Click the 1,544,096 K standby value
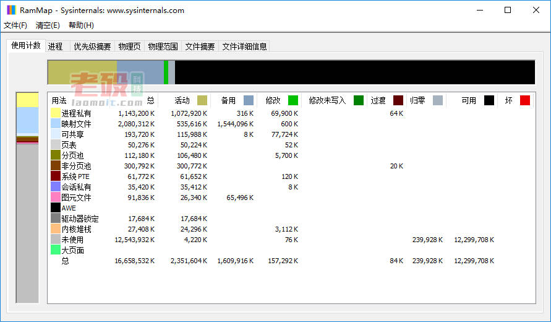This screenshot has height=322, width=551. tap(236, 124)
